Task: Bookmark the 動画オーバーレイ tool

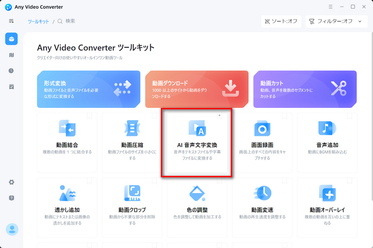Action: pyautogui.click(x=349, y=181)
